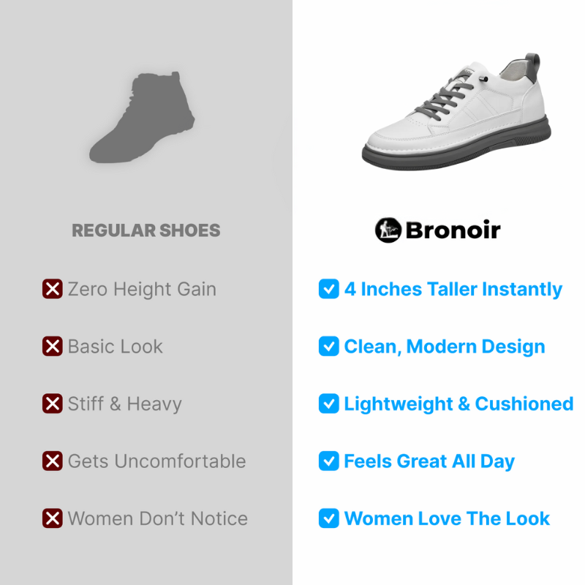
Task: Click the checkmark beside Women Love The Look
Action: pos(328,518)
